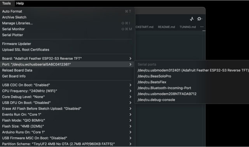249x147 pixels.
Task: Choose Auto Format from Tools menu
Action: pyautogui.click(x=67, y=11)
